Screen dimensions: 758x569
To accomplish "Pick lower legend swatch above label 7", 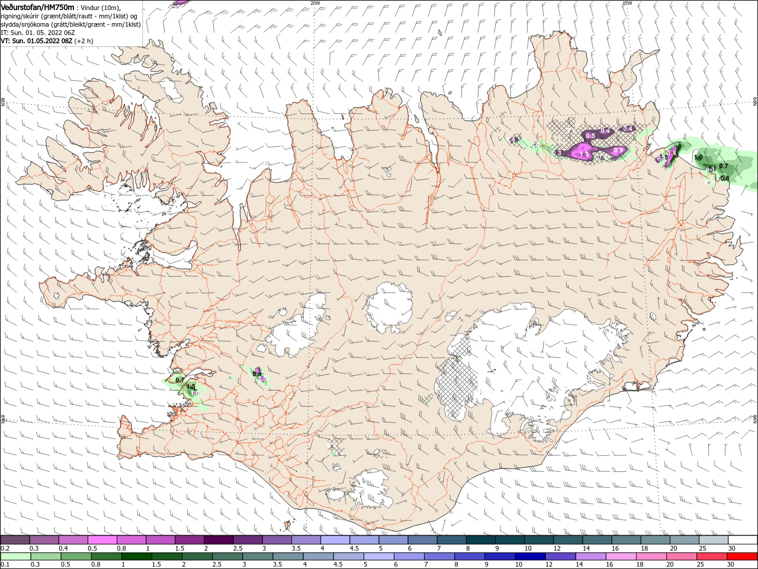I will pos(439,557).
